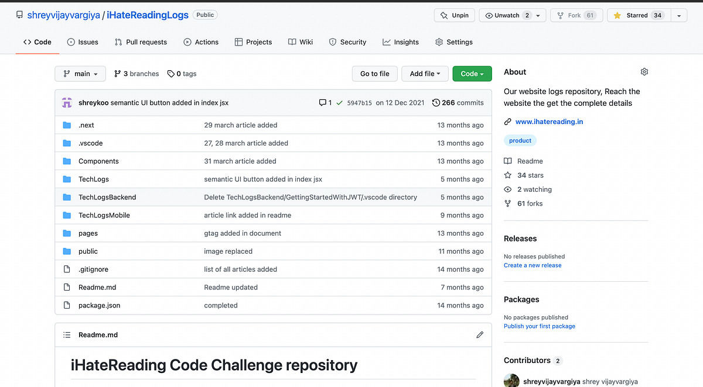
Task: Click Create a new release
Action: tap(532, 265)
